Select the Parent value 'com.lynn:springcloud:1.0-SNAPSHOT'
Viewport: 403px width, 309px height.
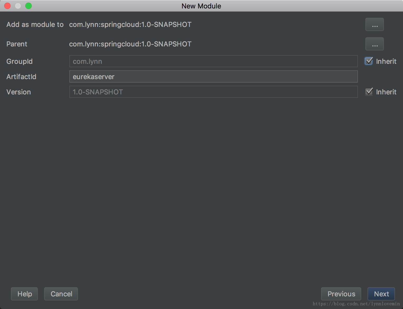[130, 44]
